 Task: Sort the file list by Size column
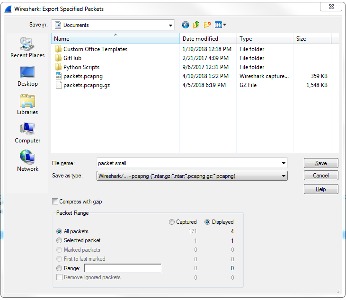click(301, 39)
